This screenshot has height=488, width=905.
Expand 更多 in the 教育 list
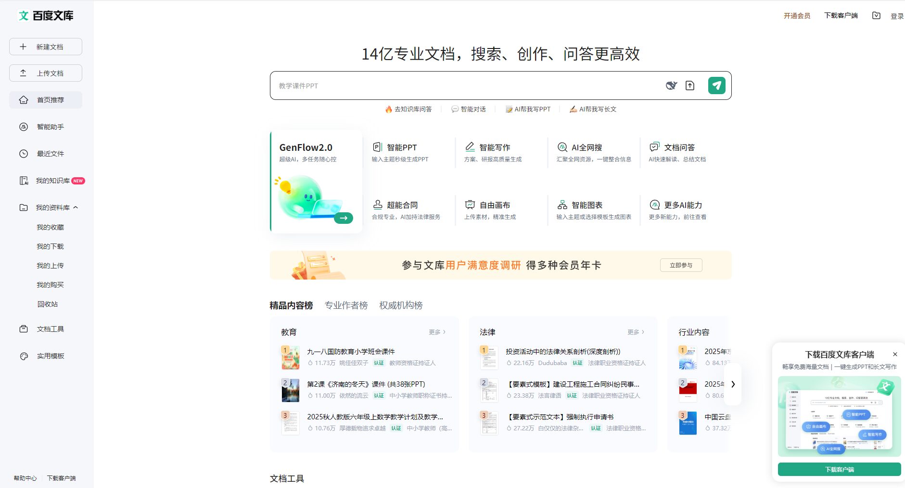pos(437,332)
